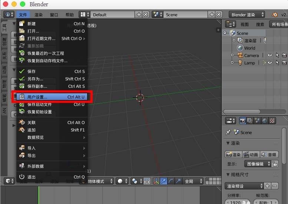The width and height of the screenshot is (288, 204).
Task: Delete Default screen layout X button
Action: (146, 14)
